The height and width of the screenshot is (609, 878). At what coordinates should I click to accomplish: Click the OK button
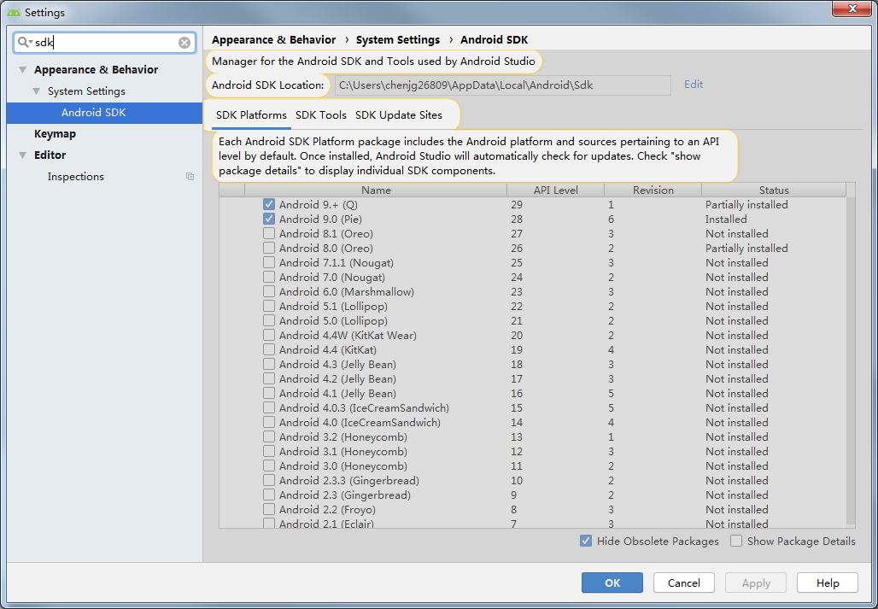(x=612, y=583)
